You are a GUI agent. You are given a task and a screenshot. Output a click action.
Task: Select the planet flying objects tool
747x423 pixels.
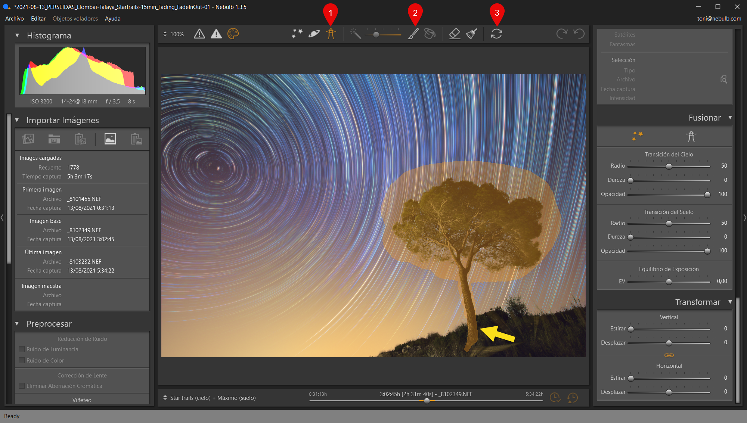314,34
